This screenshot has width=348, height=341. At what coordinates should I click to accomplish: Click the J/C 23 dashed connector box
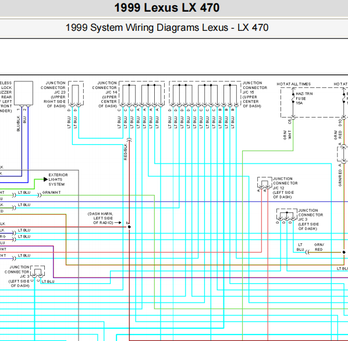coord(76,93)
